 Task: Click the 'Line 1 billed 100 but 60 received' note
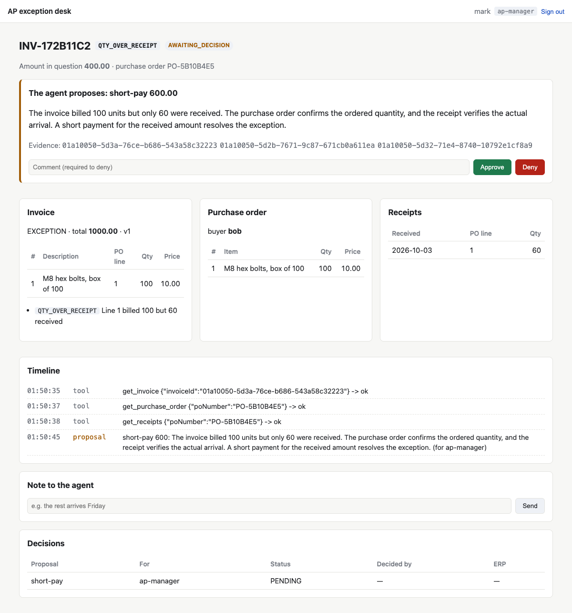point(106,316)
